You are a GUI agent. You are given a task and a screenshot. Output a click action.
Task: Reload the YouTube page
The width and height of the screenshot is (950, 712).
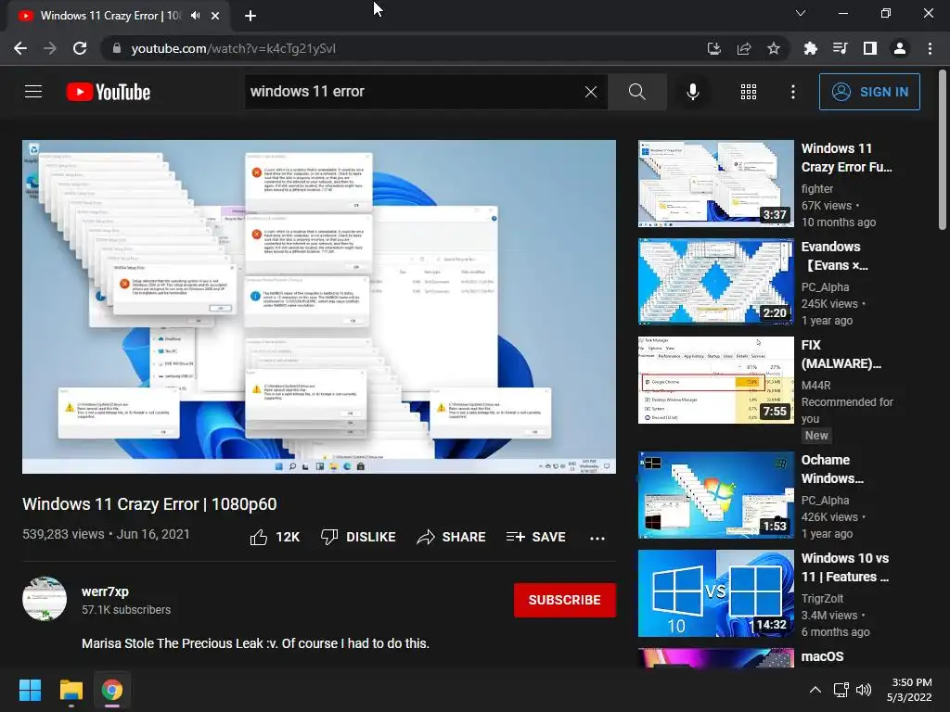coord(80,48)
